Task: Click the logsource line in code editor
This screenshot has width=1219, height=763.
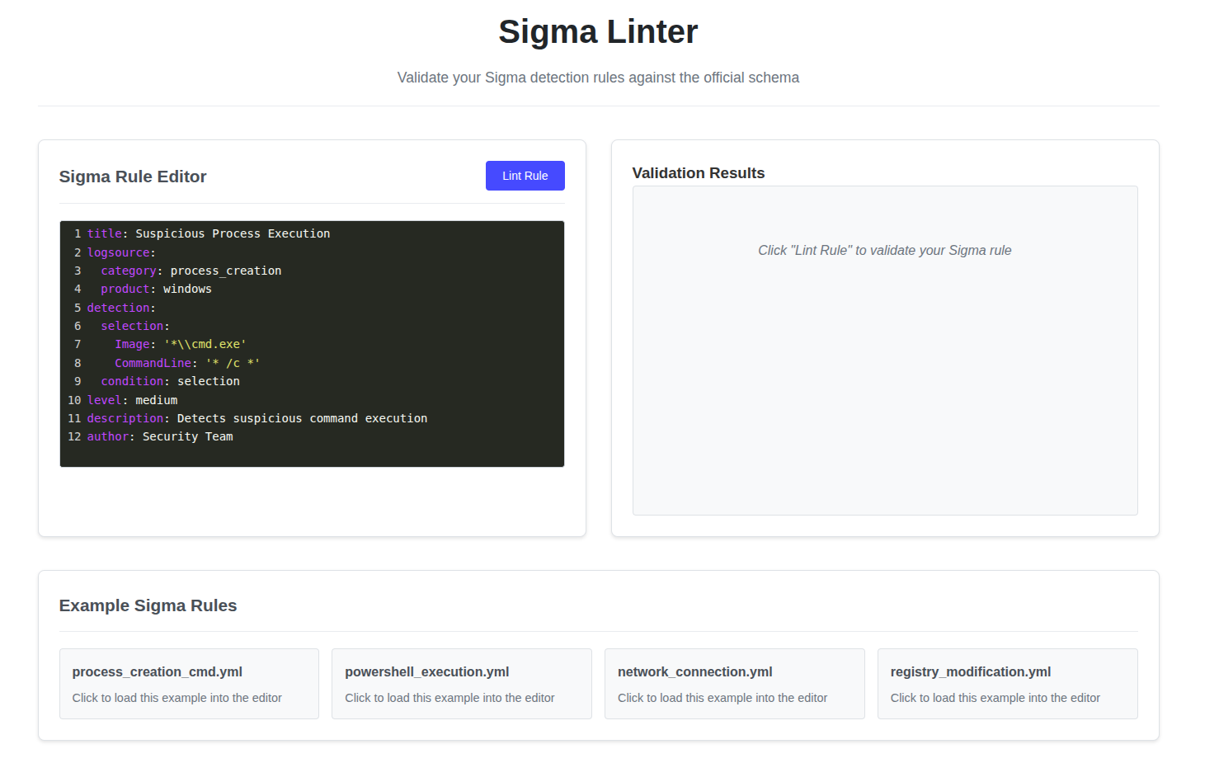Action: coord(120,253)
